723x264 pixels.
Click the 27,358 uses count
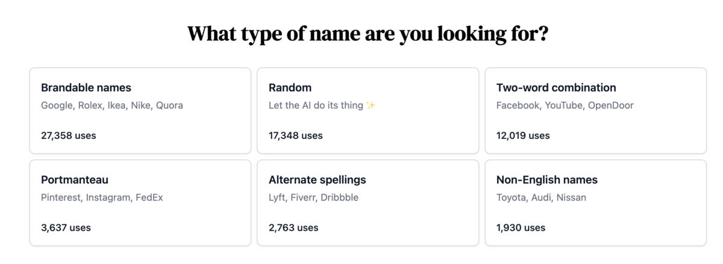tap(68, 135)
